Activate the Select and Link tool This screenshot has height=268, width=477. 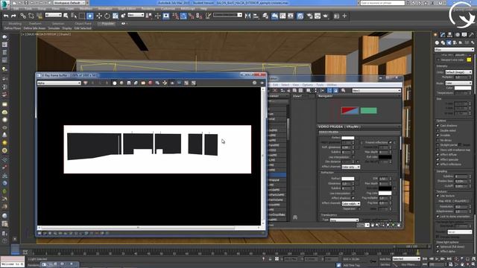[x=23, y=16]
